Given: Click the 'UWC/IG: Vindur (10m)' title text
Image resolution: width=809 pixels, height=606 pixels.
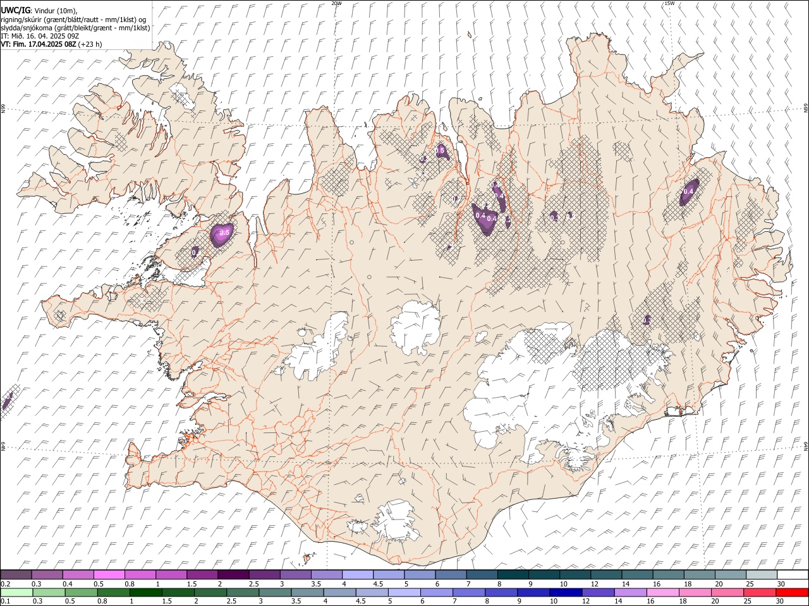Looking at the screenshot, I should coord(39,11).
